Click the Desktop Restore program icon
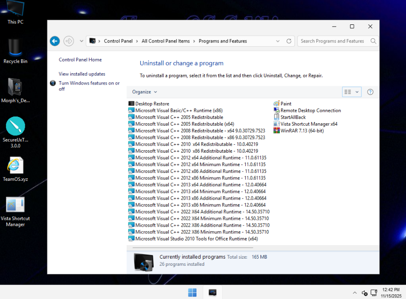Viewport: 406px width, 299px height. [131, 103]
